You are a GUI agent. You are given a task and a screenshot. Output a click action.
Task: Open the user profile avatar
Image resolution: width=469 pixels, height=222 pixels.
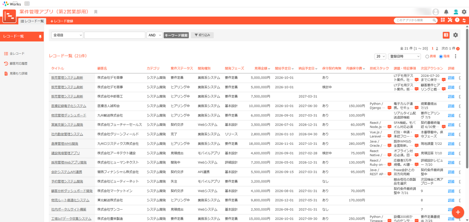point(436,12)
